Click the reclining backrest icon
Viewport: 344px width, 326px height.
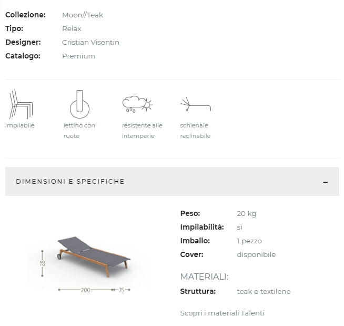click(x=195, y=104)
